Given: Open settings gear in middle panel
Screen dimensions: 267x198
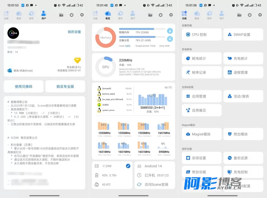Looking at the screenshot, I should click(x=171, y=15).
